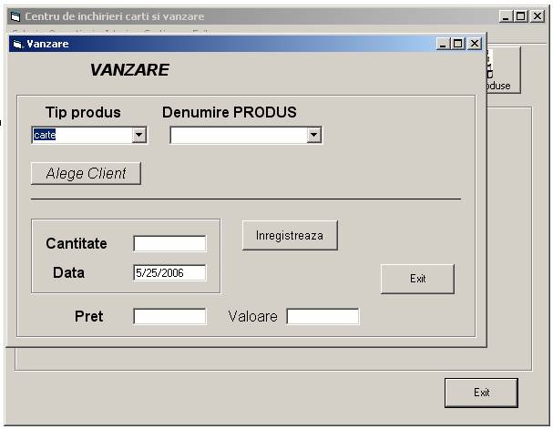The image size is (553, 429).
Task: Maximize the Vanzare window
Action: (458, 43)
